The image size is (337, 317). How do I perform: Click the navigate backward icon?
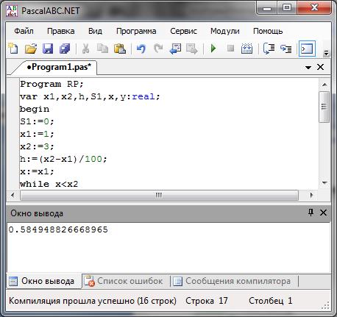pyautogui.click(x=175, y=49)
